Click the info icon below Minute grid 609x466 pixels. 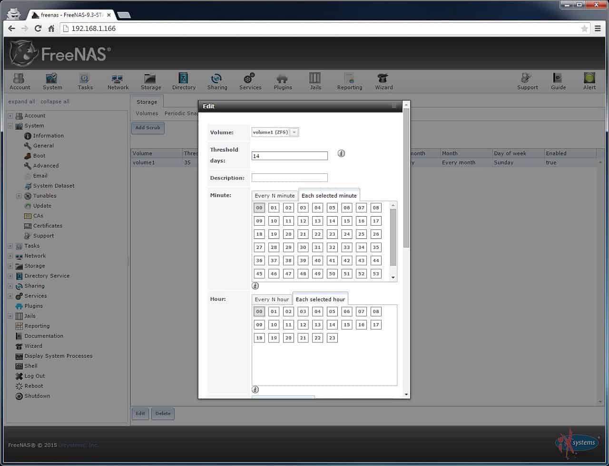click(255, 286)
